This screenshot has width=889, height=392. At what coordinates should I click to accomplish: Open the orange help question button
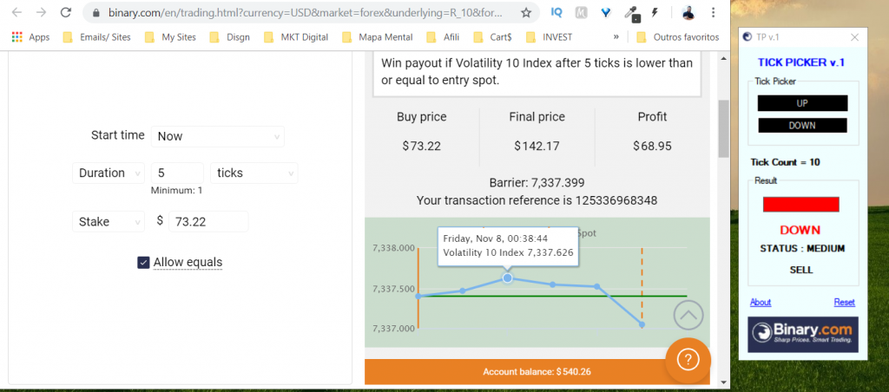(688, 360)
